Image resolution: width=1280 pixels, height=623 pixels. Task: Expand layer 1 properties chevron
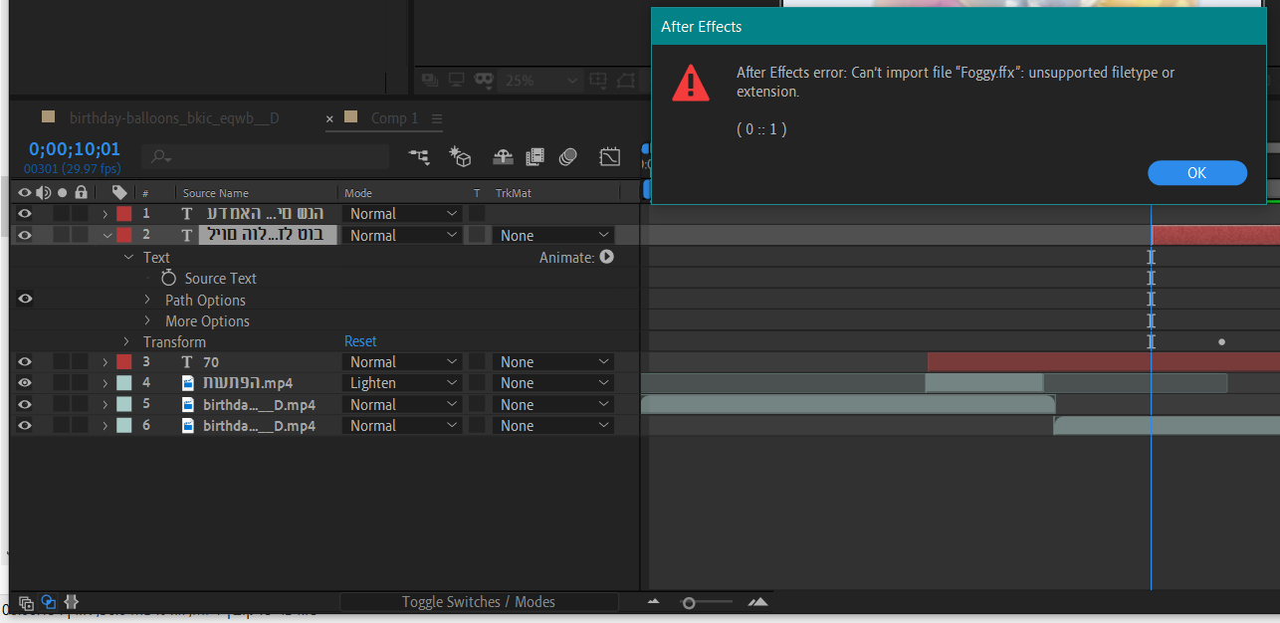106,214
